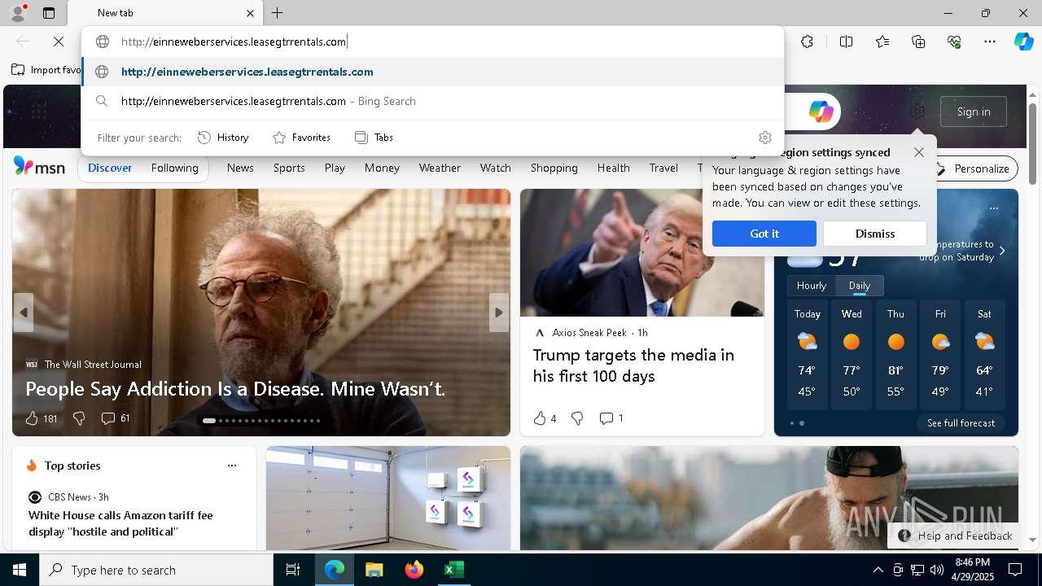Viewport: 1042px width, 586px height.
Task: Open the Shopping category
Action: pyautogui.click(x=554, y=168)
